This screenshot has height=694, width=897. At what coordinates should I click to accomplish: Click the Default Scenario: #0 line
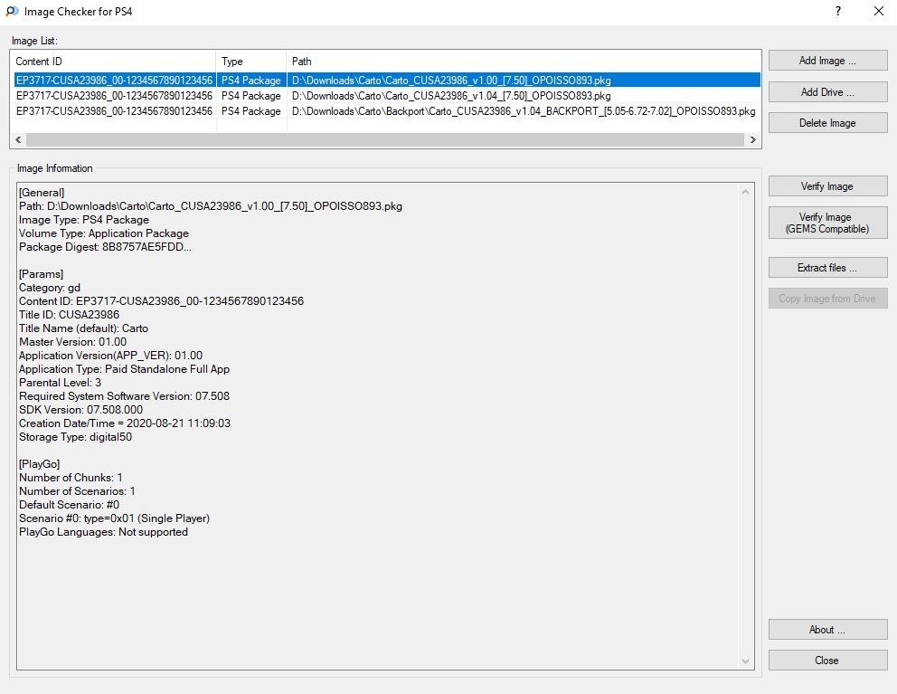[x=70, y=505]
